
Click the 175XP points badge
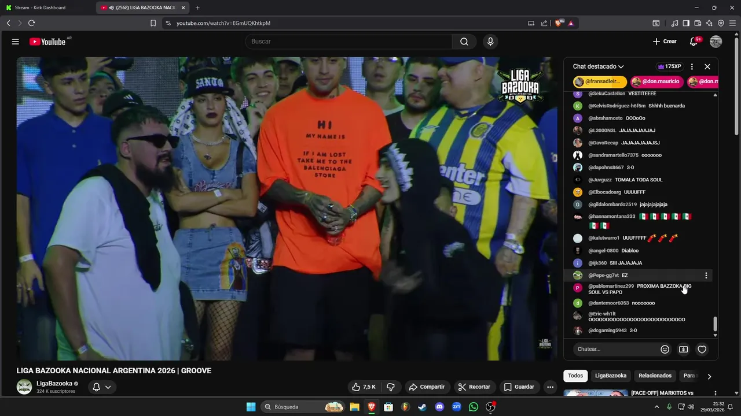[x=670, y=66]
